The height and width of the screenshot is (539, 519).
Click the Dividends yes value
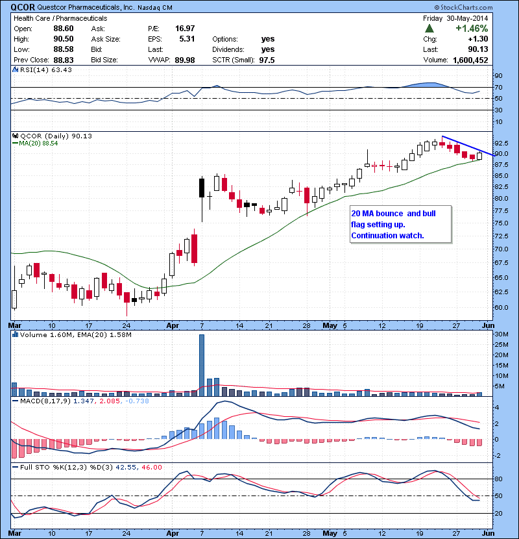tap(267, 49)
